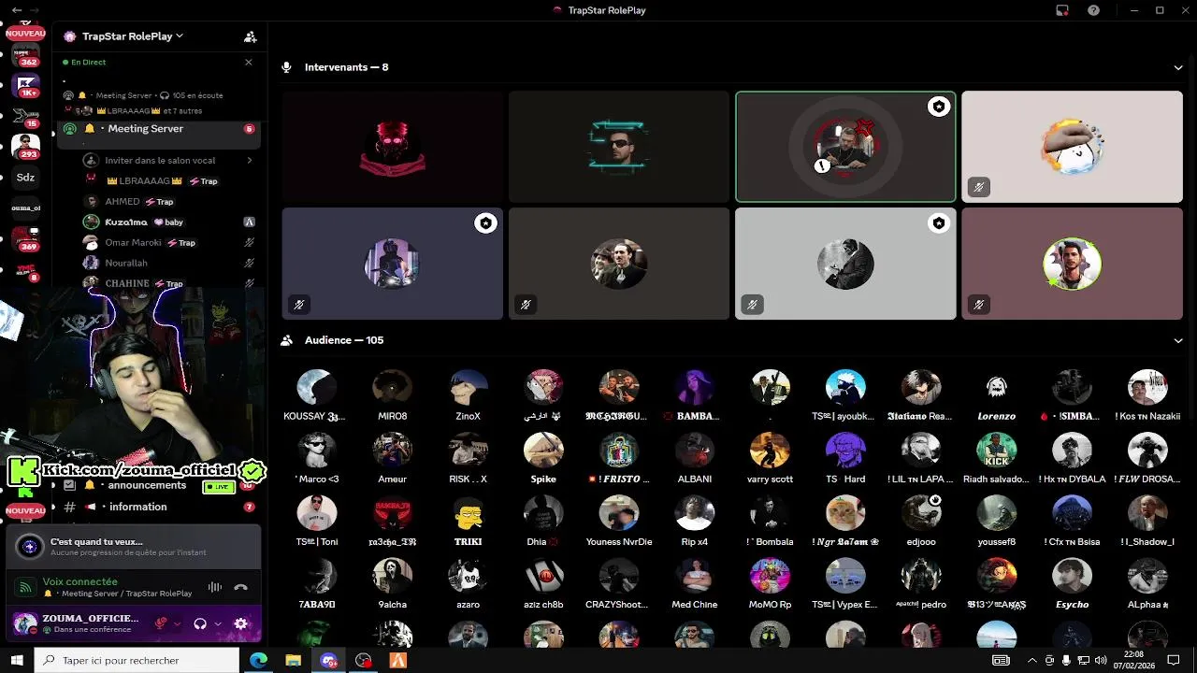Click the invite members icon beside server name
1197x673 pixels.
(x=250, y=36)
